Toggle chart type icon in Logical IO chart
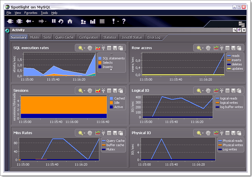The image size is (252, 177). click(216, 91)
